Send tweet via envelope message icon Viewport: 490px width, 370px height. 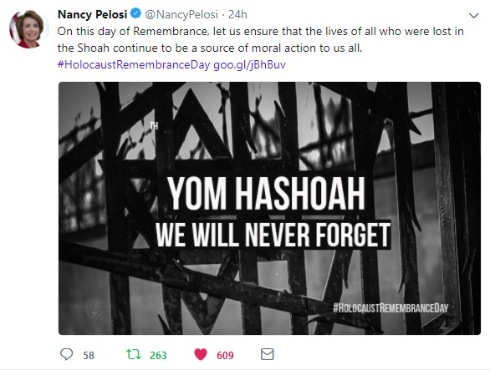click(x=268, y=354)
